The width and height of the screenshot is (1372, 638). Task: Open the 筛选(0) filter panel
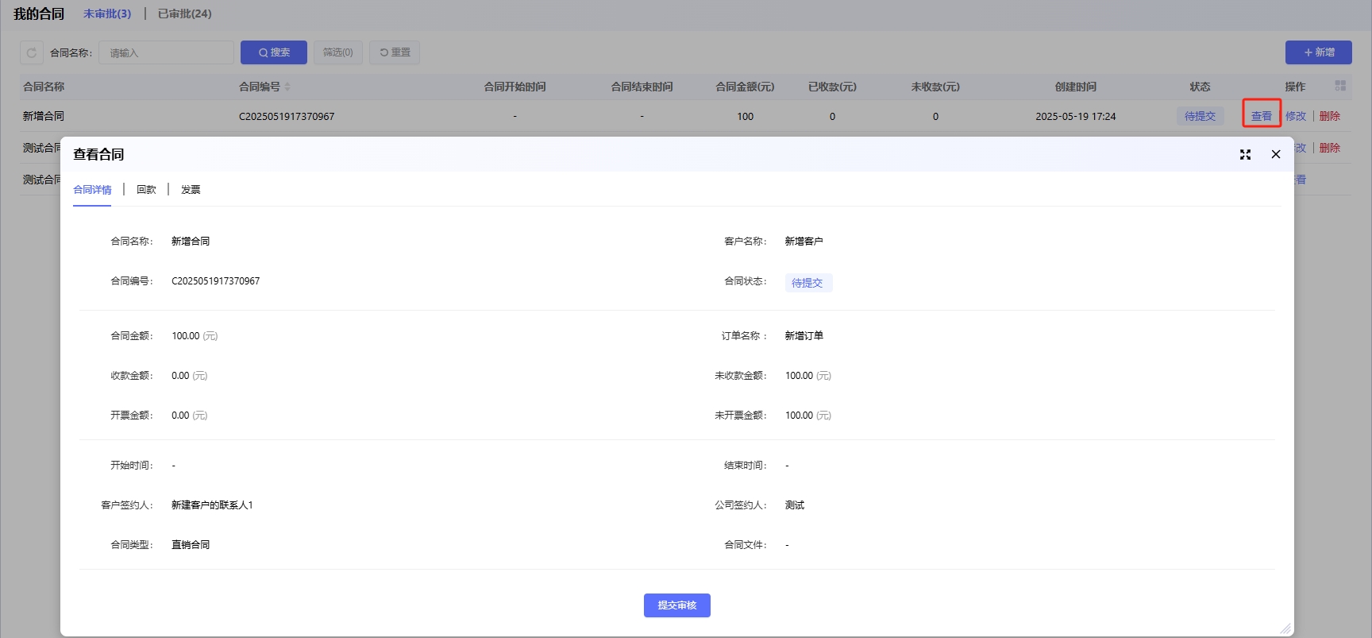point(338,52)
